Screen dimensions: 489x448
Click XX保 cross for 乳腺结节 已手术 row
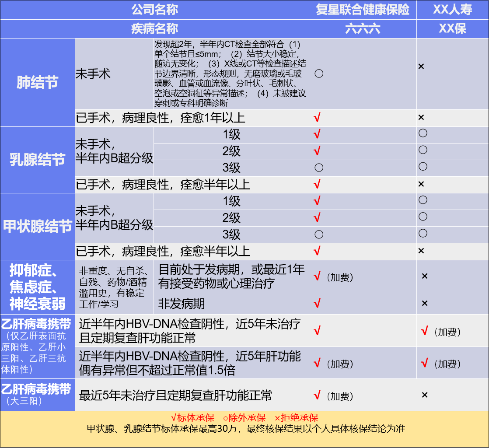[x=421, y=184]
